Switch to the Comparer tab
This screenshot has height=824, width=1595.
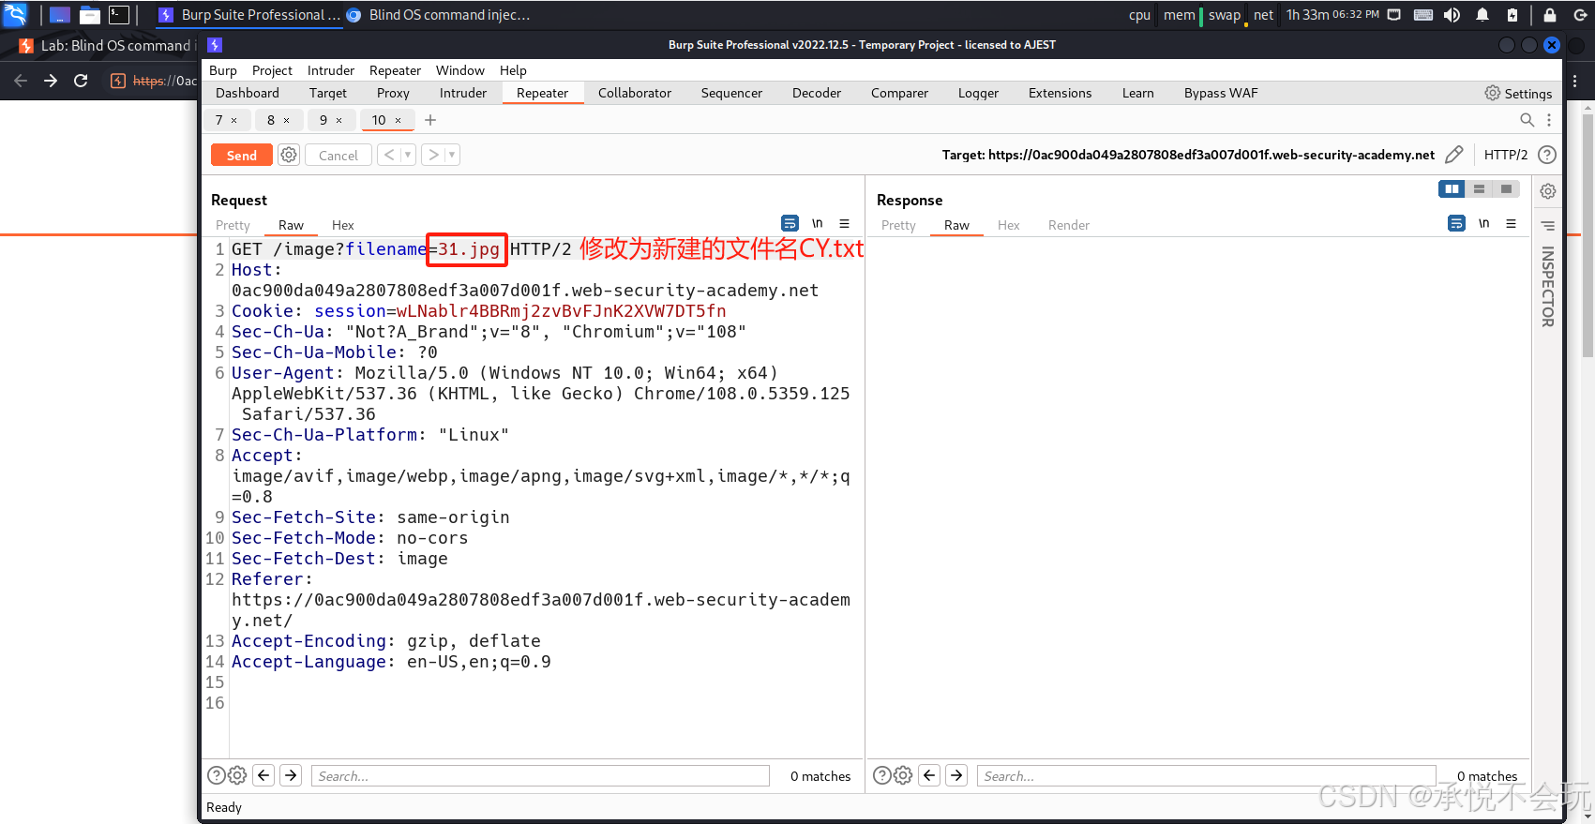click(x=899, y=93)
